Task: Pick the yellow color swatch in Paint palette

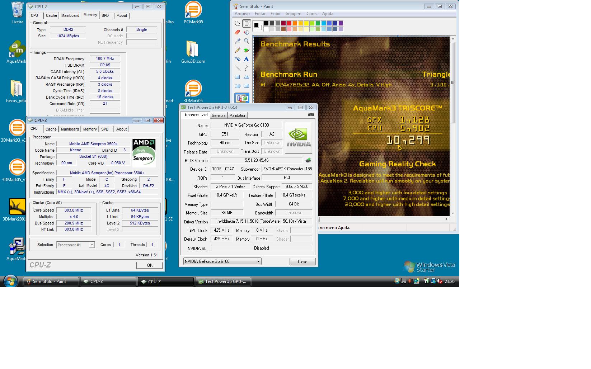Action: [306, 23]
